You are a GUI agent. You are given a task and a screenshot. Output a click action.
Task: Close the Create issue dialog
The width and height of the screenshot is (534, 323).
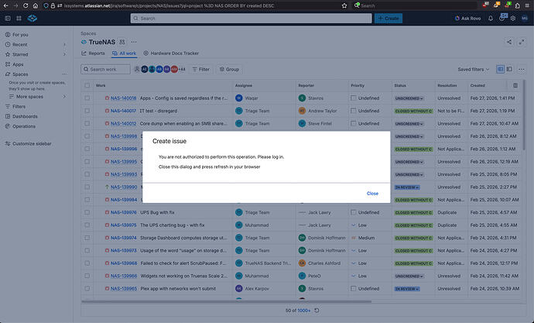click(372, 194)
